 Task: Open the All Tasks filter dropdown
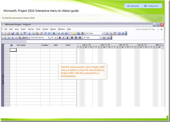[92, 38]
